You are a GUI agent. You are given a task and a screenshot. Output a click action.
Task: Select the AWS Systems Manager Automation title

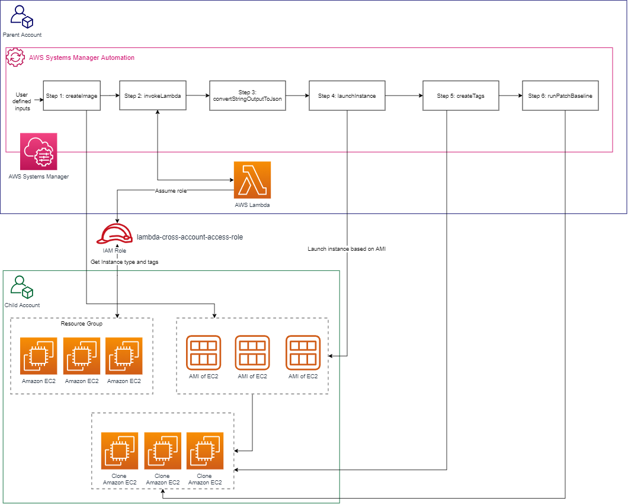(80, 58)
